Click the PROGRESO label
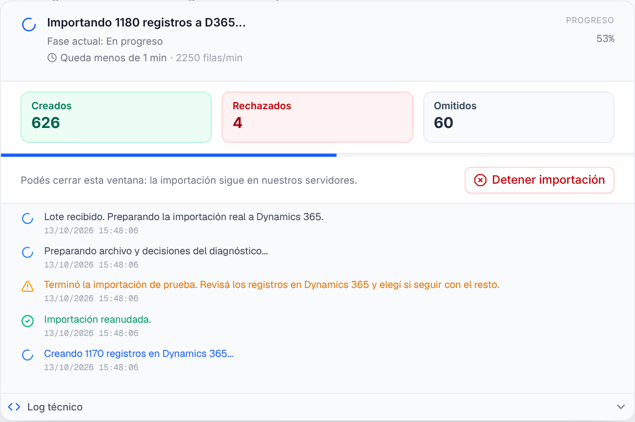This screenshot has width=635, height=422. (590, 20)
